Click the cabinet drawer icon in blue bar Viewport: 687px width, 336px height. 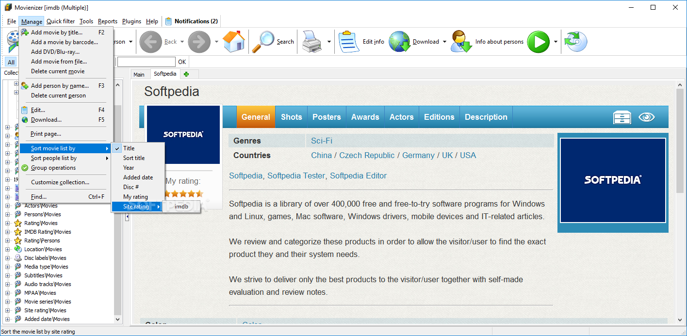click(x=622, y=117)
